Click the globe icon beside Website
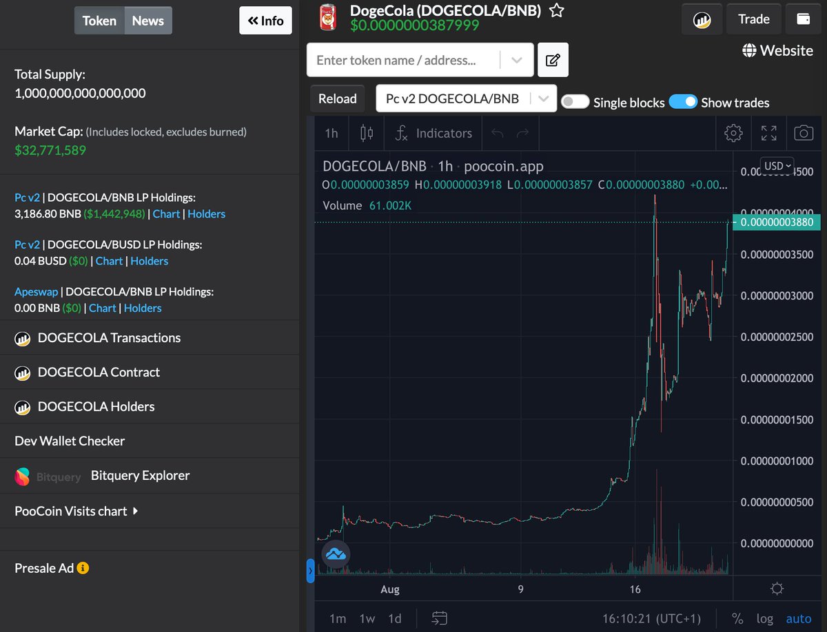The image size is (827, 632). pyautogui.click(x=749, y=51)
